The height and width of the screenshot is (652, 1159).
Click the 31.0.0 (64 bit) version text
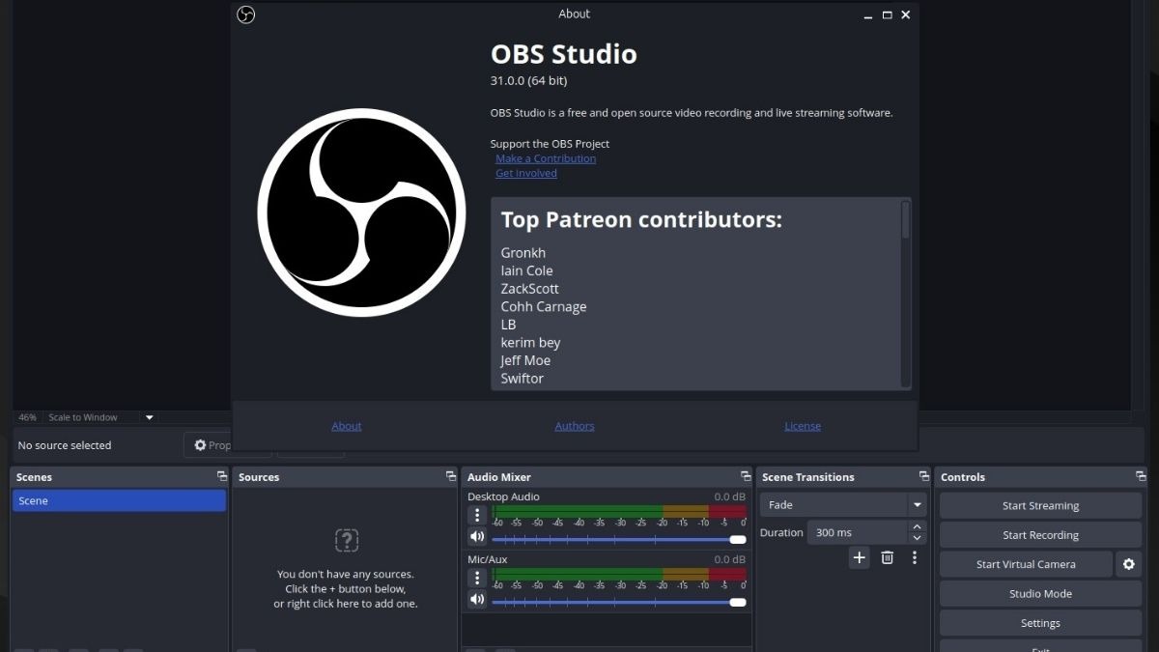528,80
